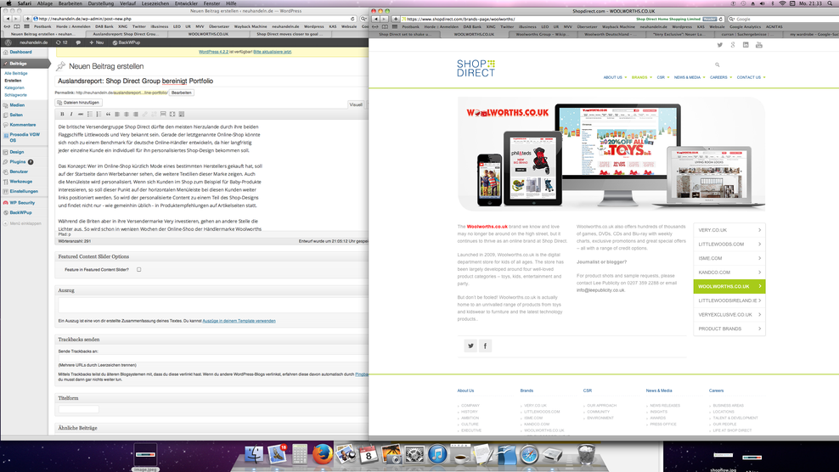Click Bearbeiten button next to permalink
The image size is (839, 472).
point(182,93)
